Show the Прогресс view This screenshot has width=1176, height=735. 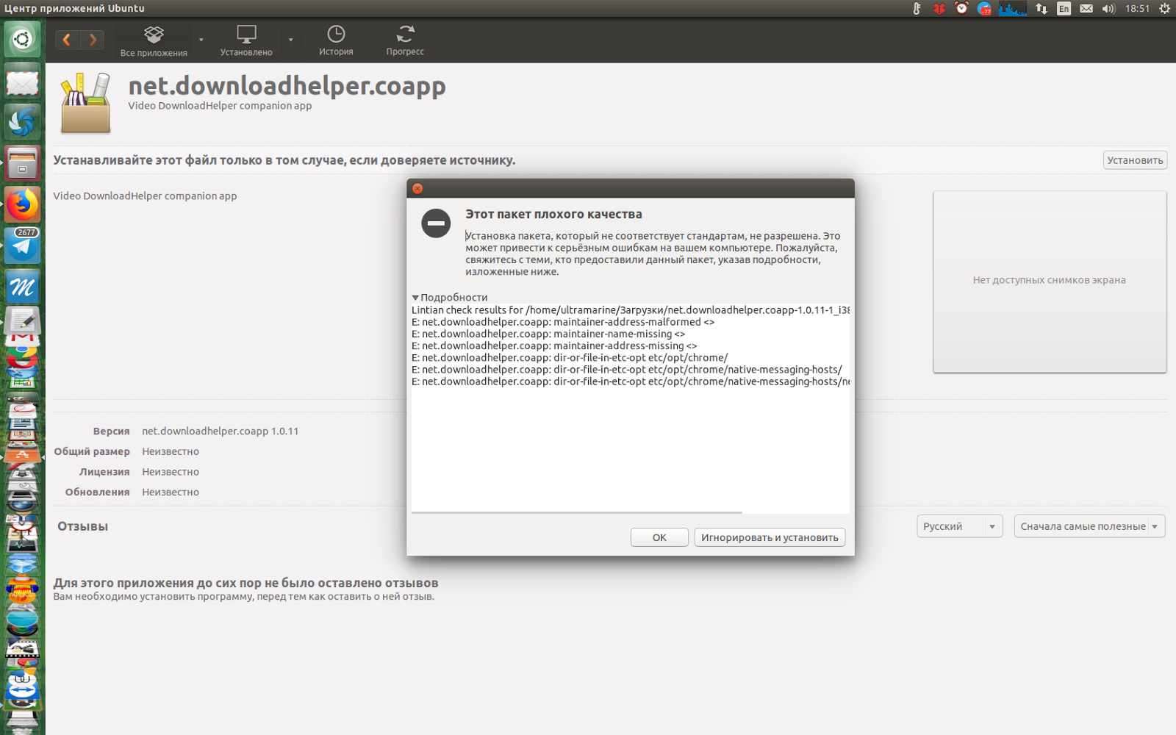405,41
